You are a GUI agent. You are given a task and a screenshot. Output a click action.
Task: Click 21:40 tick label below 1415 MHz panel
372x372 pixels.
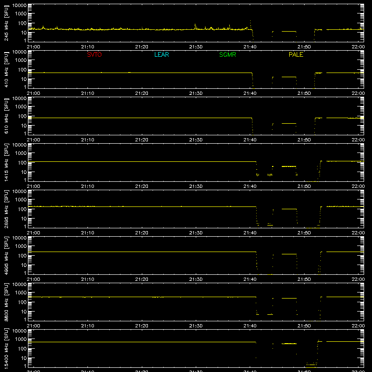coord(250,186)
